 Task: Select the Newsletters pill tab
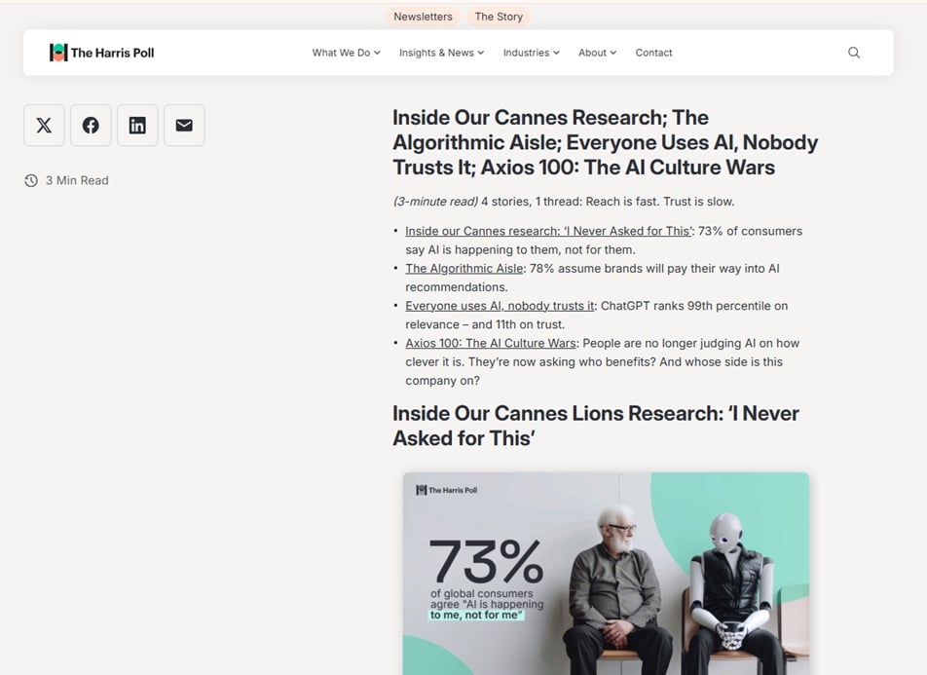coord(423,17)
